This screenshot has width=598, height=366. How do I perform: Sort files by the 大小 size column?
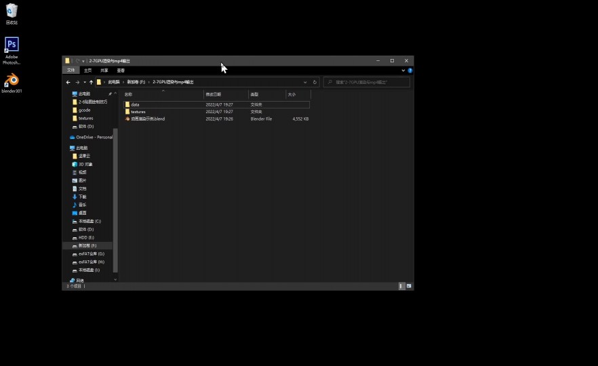click(292, 95)
